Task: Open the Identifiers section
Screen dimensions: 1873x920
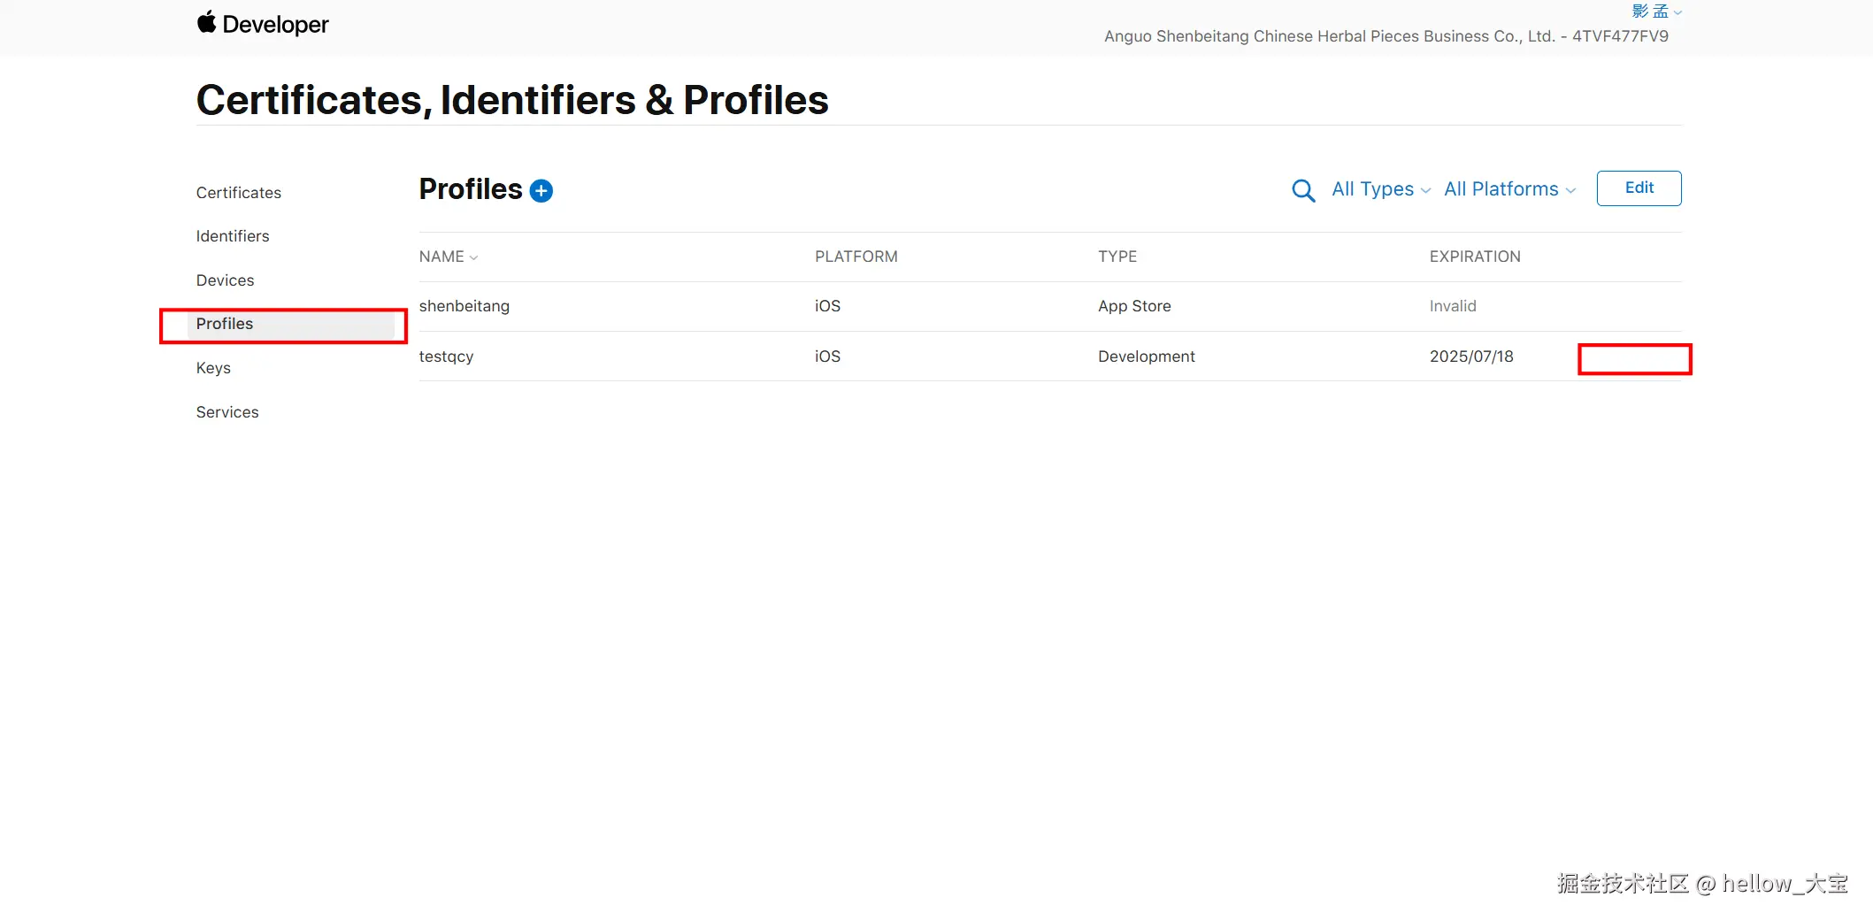Action: coord(233,236)
